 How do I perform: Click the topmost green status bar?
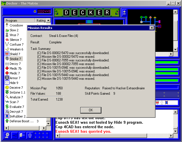pyautogui.click(x=167, y=63)
